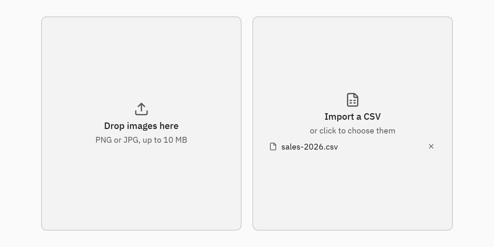494x247 pixels.
Task: Click empty area above the upload arrow icon
Action: [x=141, y=58]
